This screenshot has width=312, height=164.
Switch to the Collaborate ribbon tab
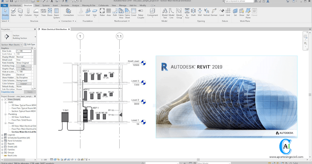coord(104,5)
